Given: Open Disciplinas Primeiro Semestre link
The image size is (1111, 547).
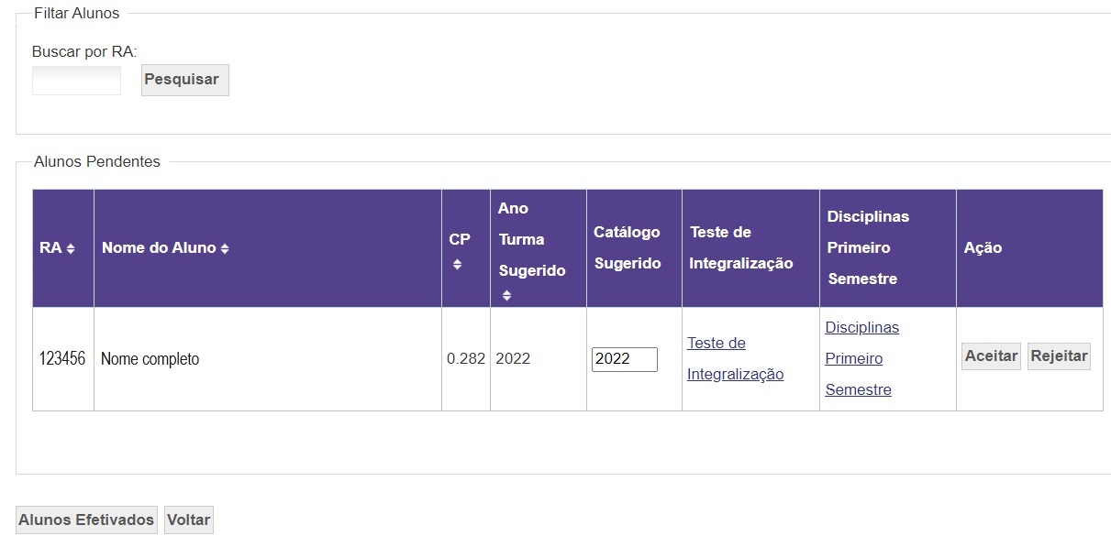Looking at the screenshot, I should 861,358.
